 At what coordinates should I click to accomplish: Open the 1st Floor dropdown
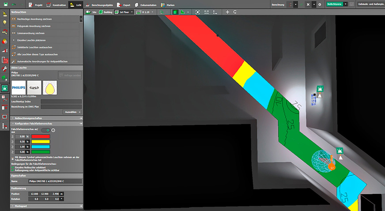127,12
